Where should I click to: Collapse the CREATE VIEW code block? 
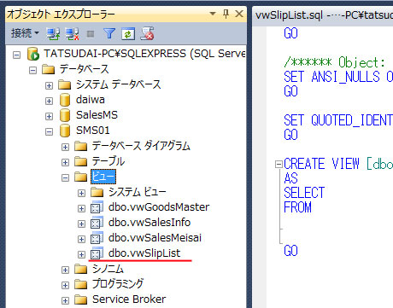coord(279,164)
